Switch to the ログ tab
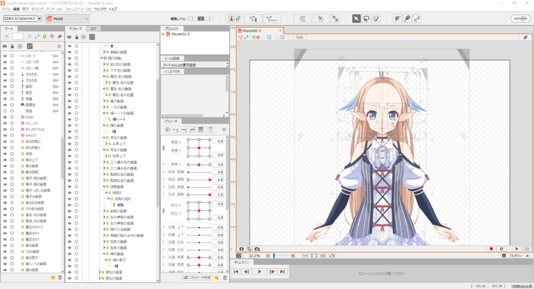Viewport: 534px width, 289px height. [x=93, y=29]
